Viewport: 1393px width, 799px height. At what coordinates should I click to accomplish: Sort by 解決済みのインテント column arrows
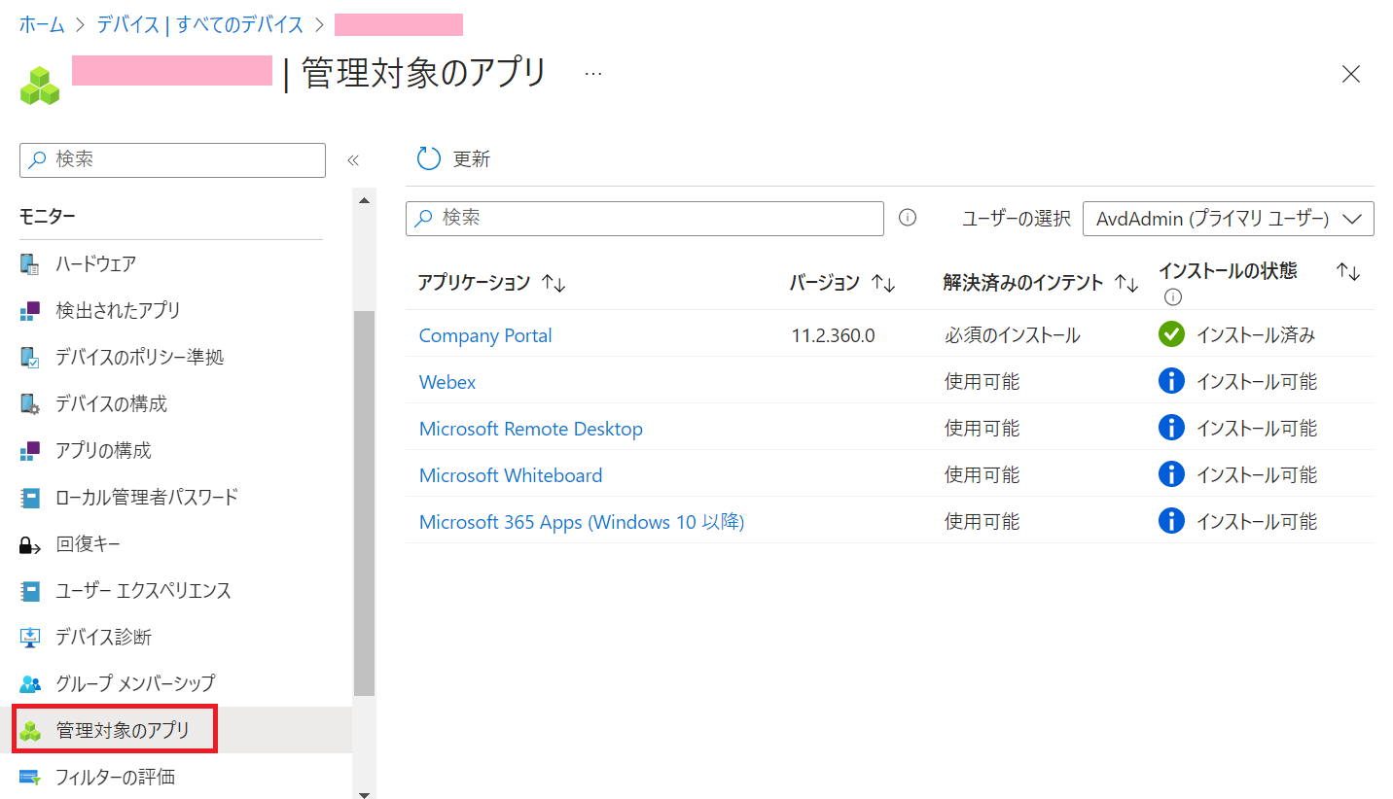(x=1126, y=283)
